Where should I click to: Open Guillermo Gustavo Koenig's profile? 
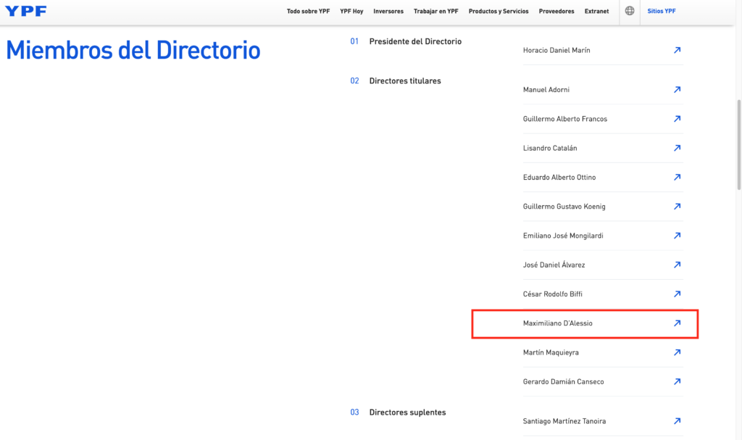pos(564,207)
